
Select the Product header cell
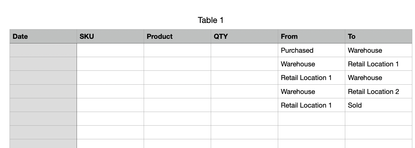coord(177,36)
